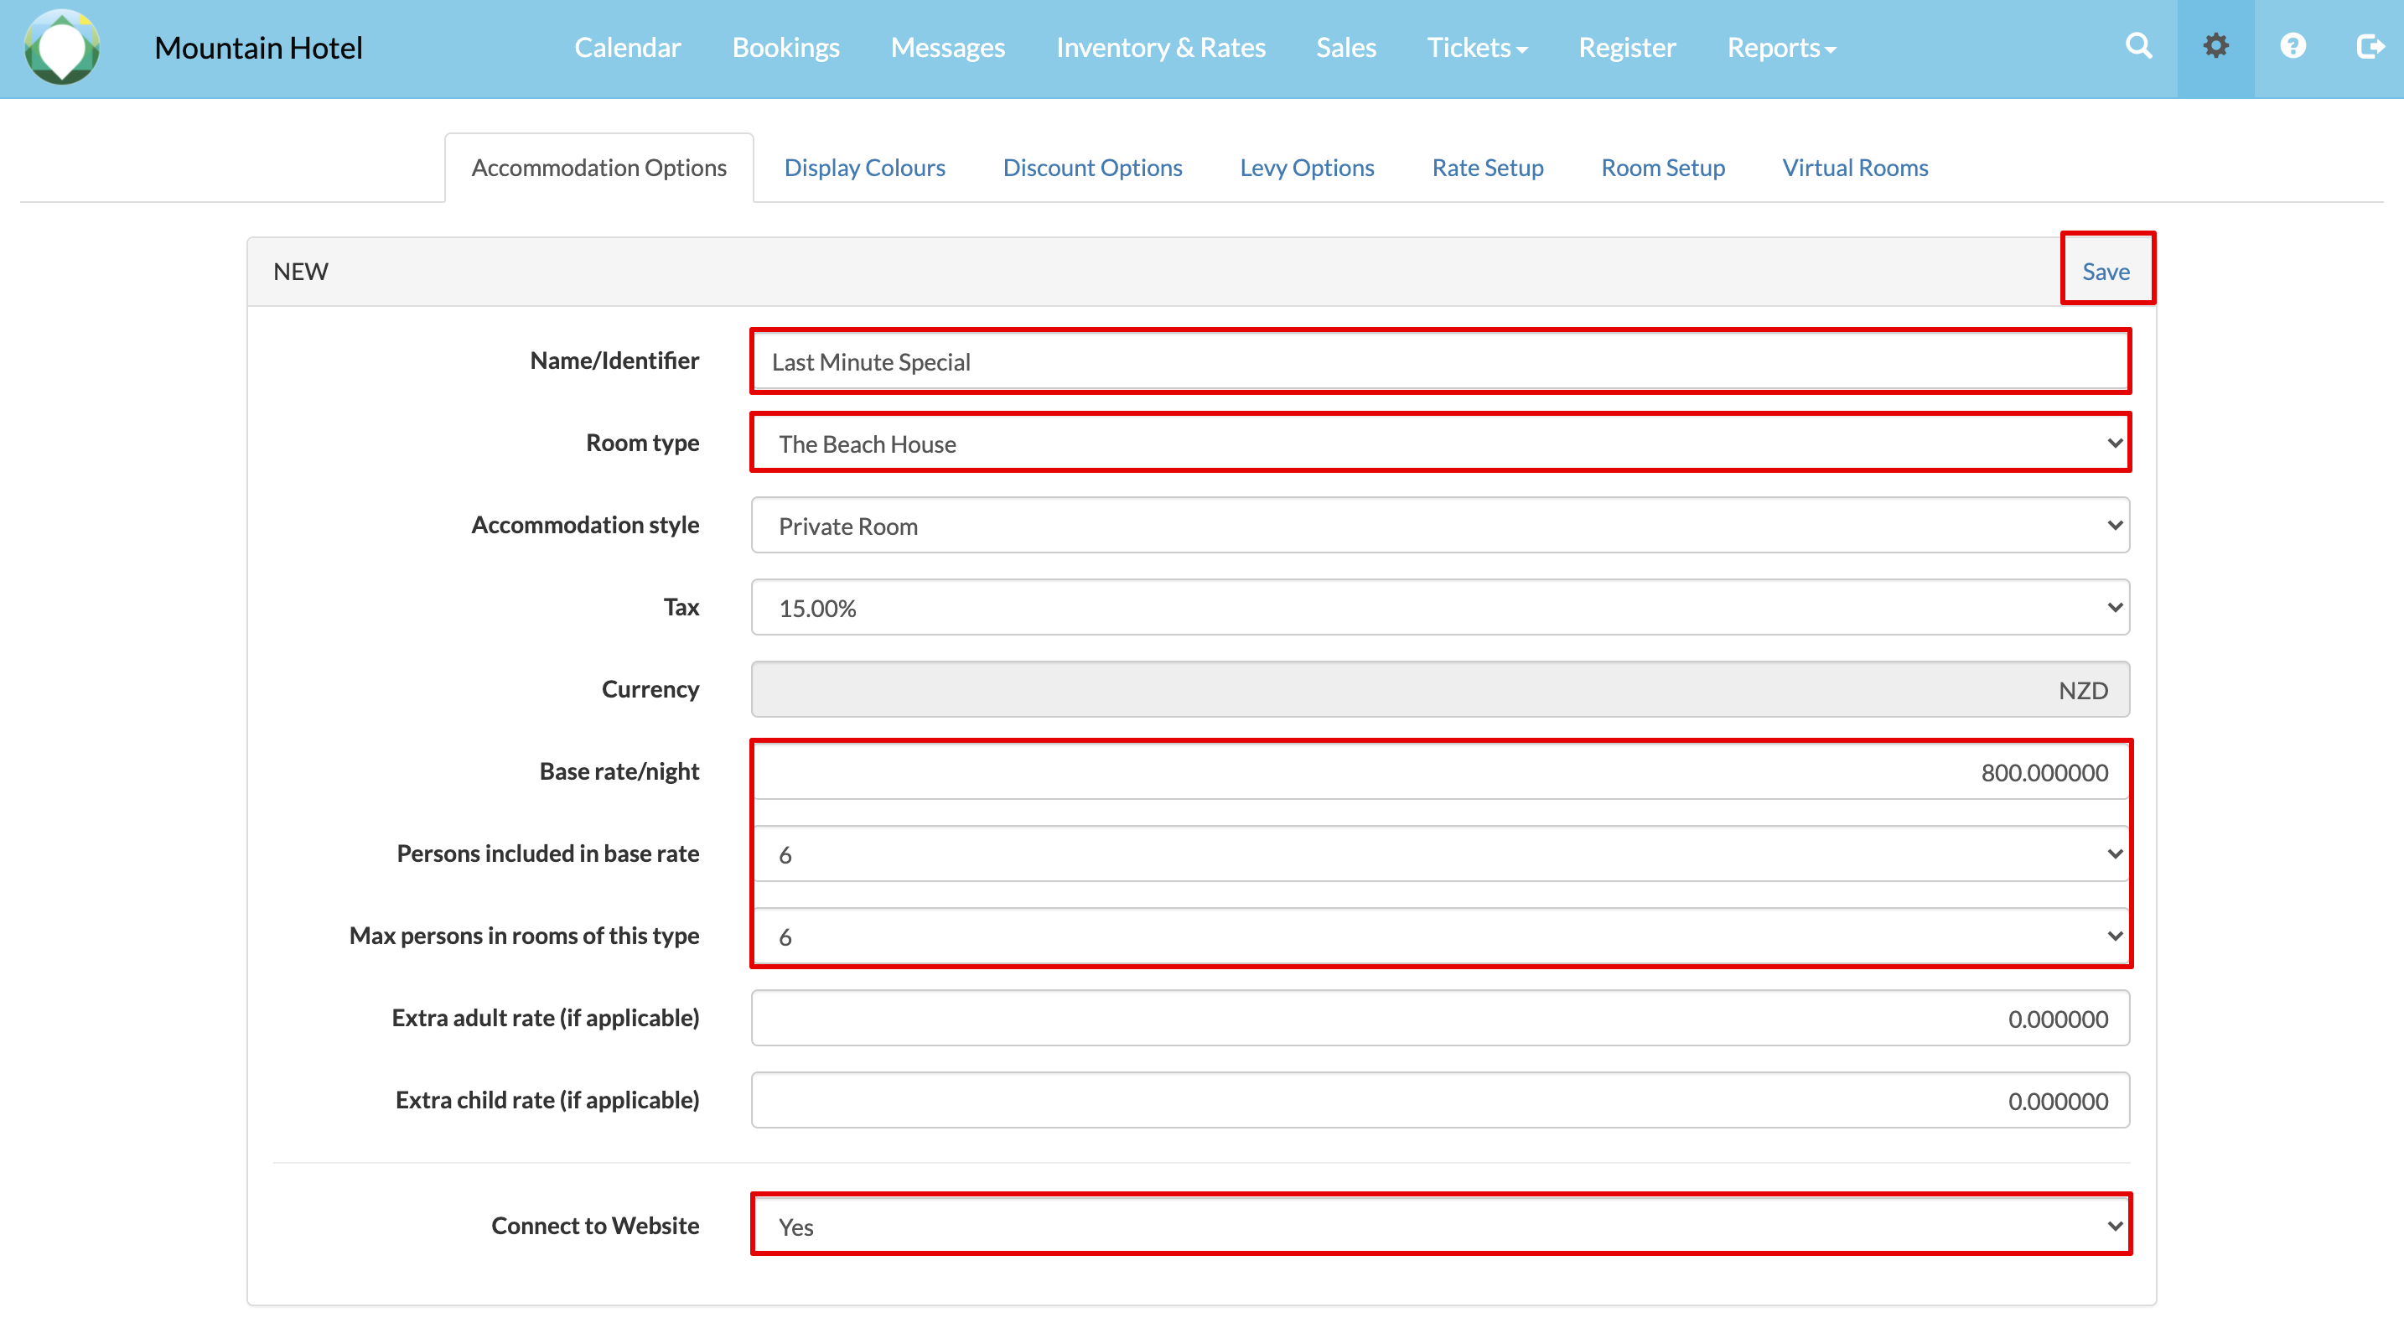Image resolution: width=2404 pixels, height=1323 pixels.
Task: Switch to the Rate Setup tab
Action: (x=1487, y=167)
